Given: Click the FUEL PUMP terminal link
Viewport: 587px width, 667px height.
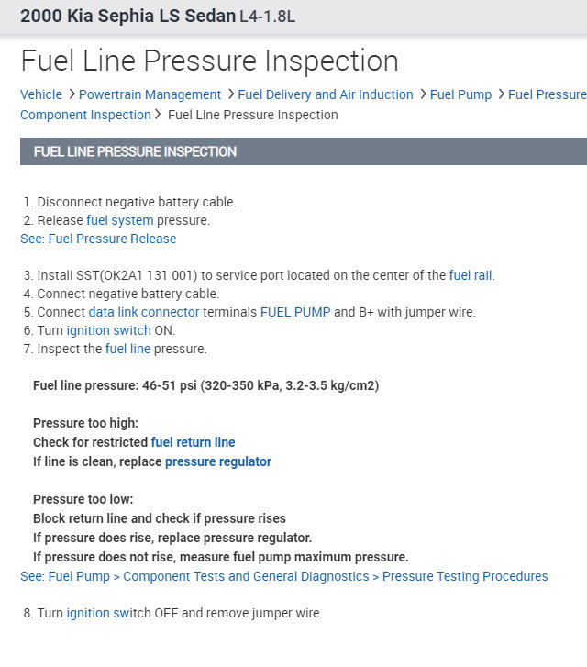Looking at the screenshot, I should pyautogui.click(x=294, y=312).
